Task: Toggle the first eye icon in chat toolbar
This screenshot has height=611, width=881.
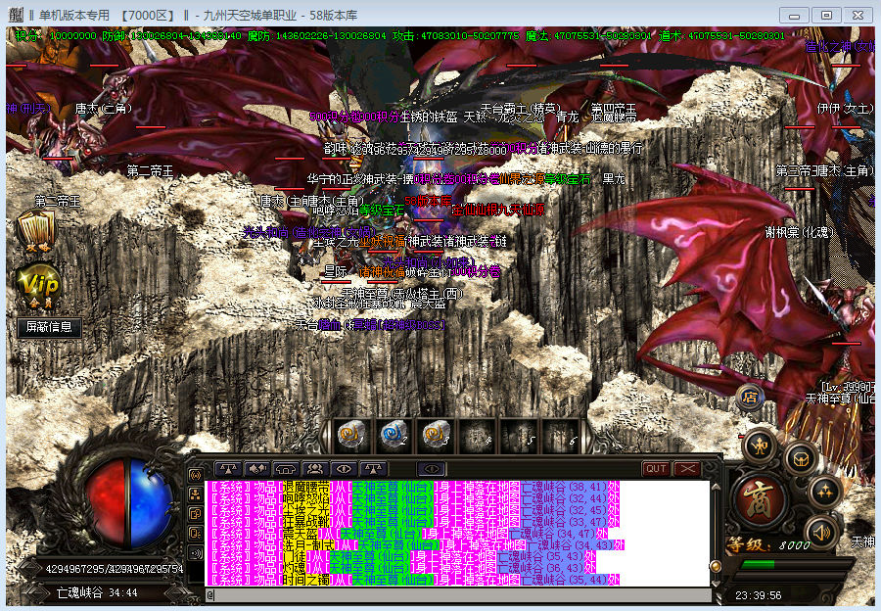Action: [x=344, y=468]
